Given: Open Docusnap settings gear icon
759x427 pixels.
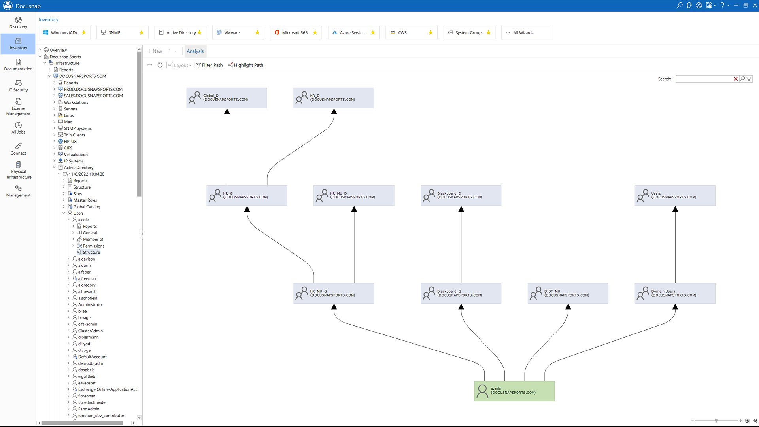Looking at the screenshot, I should pyautogui.click(x=699, y=6).
